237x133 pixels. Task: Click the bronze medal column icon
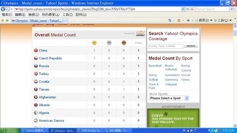[x=124, y=43]
